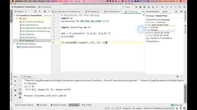Select 06_Reshape.py in project tree
Viewport: 197px width, 110px height.
pos(29,37)
